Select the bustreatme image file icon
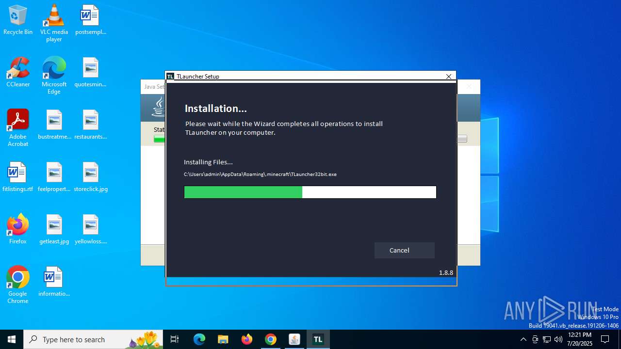 (x=54, y=125)
